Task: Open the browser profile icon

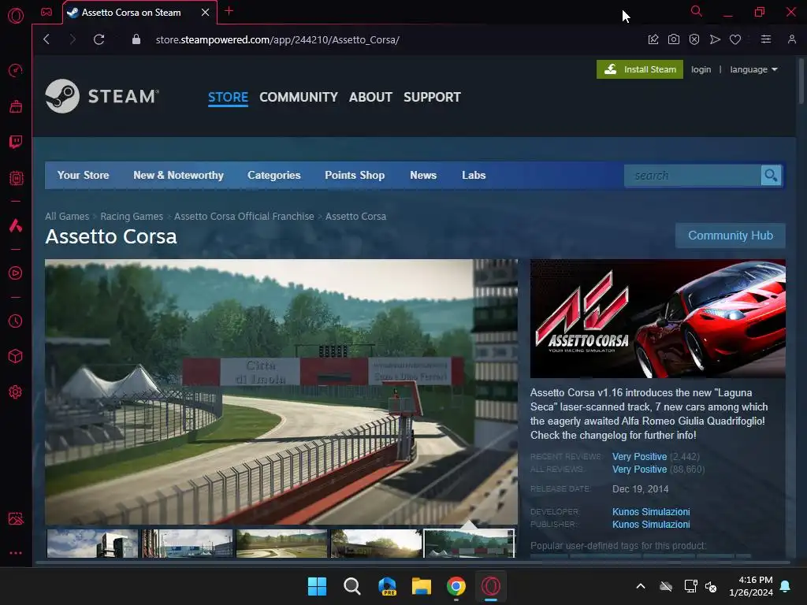Action: tap(792, 39)
